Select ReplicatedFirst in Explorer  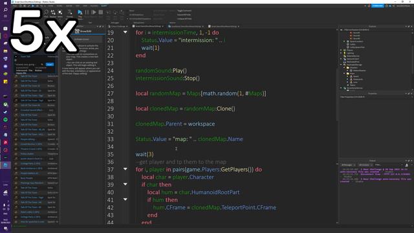pyautogui.click(x=353, y=62)
